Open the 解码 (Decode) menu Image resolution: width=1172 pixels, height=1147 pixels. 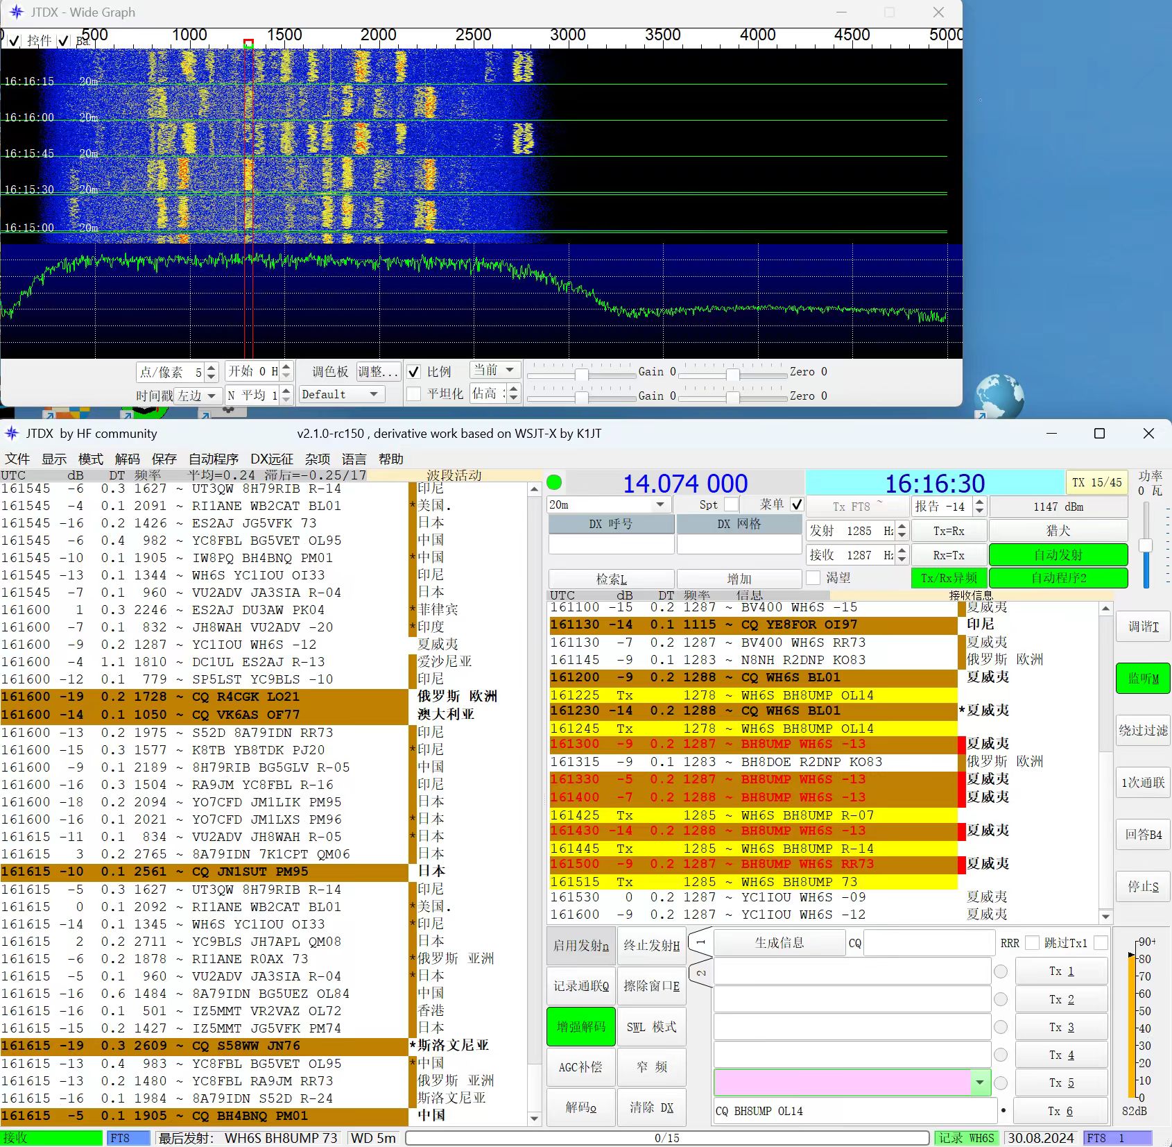(128, 459)
